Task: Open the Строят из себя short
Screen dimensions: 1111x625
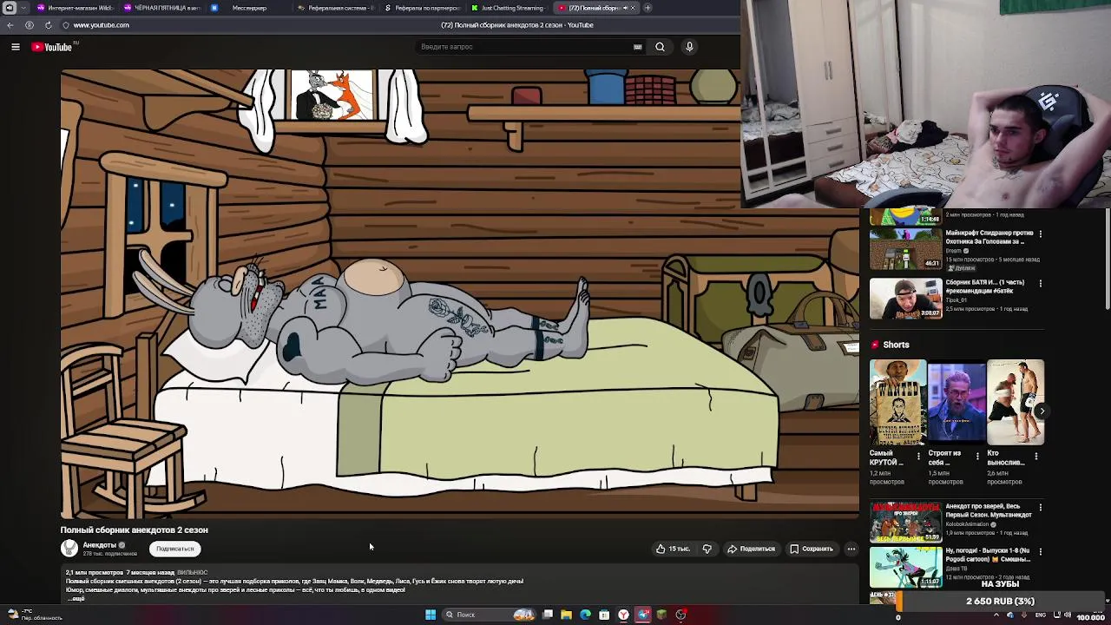Action: [957, 402]
